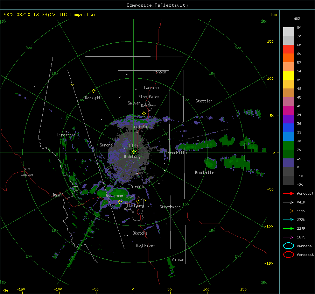The height and width of the screenshot is (294, 315).
Task: Select the cyan current ellipse icon
Action: click(x=288, y=246)
